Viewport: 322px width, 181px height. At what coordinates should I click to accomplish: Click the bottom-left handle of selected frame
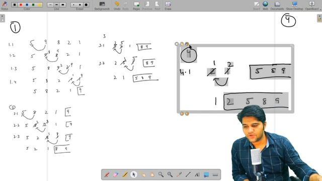pos(182,114)
